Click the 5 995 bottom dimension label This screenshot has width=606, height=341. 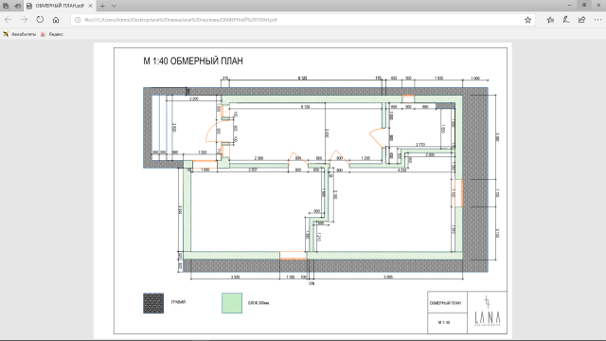388,277
